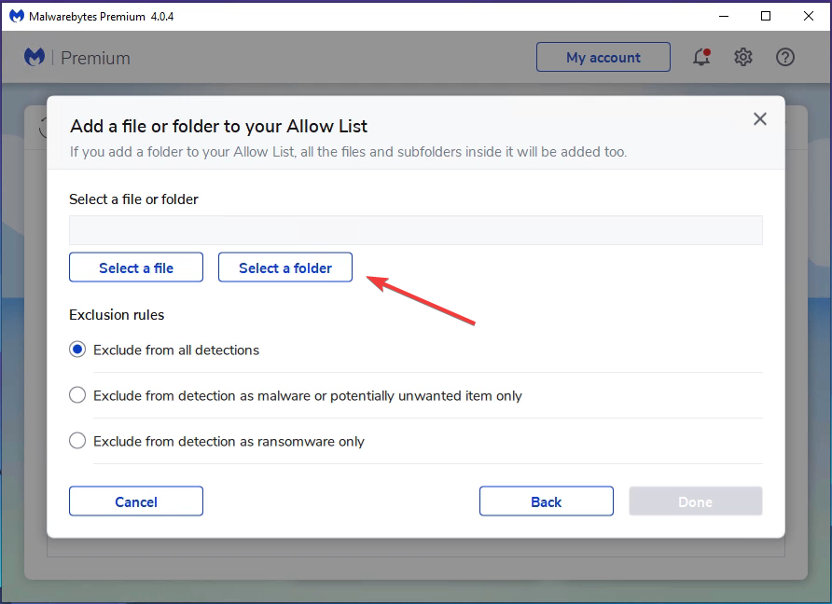Open help question mark icon
Image resolution: width=832 pixels, height=604 pixels.
point(784,57)
